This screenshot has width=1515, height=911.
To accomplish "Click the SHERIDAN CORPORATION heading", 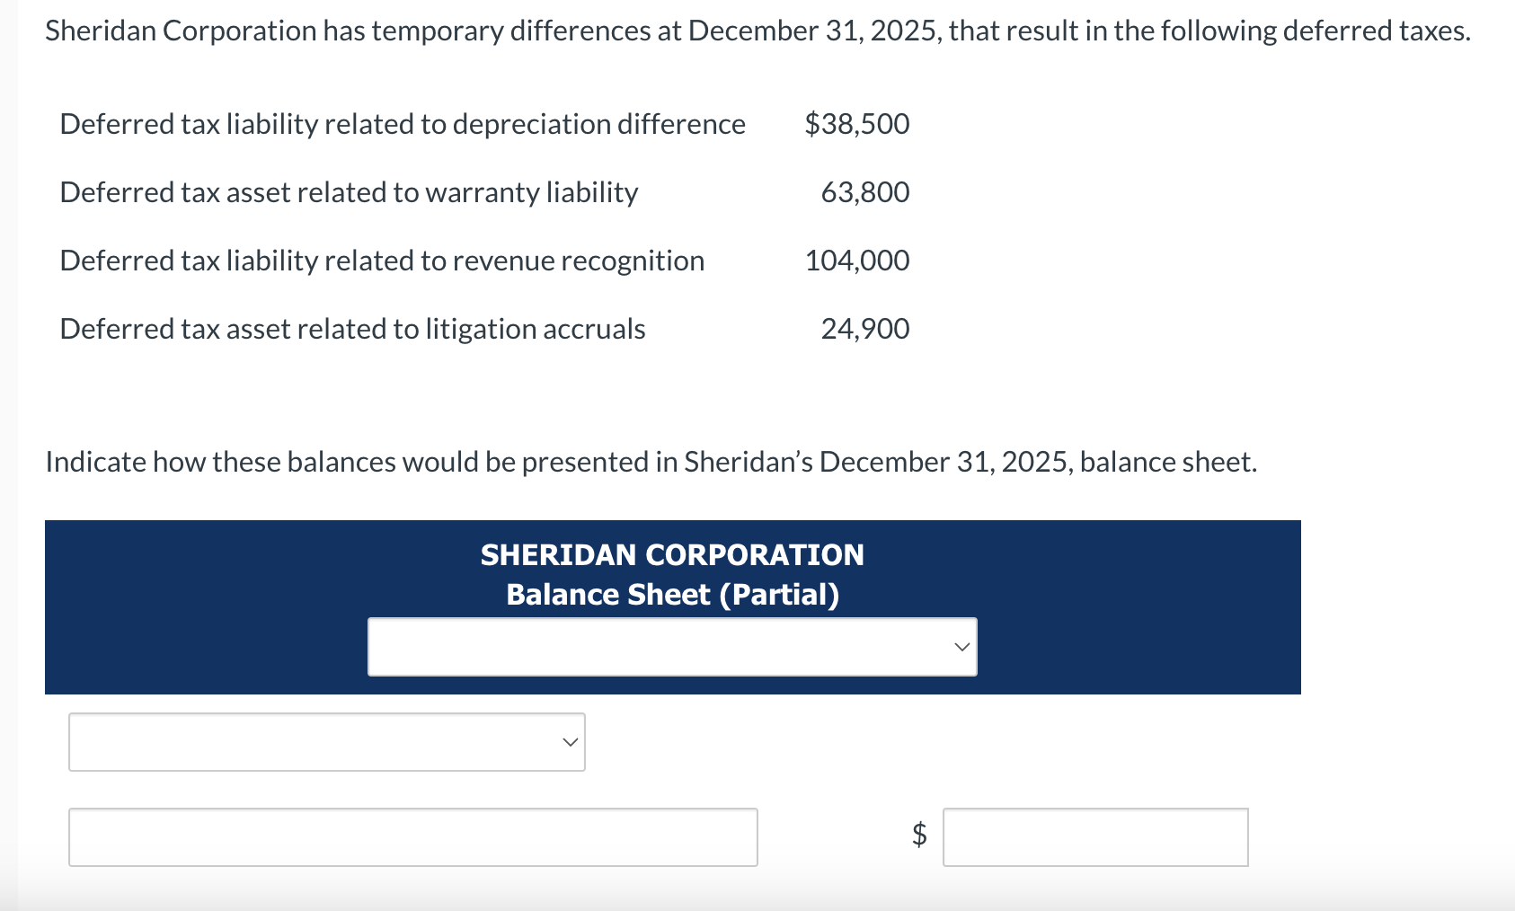I will click(x=671, y=554).
